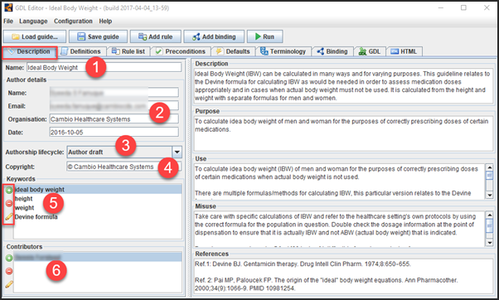Click inside the Use text area
Screen dimensions: 499x300
(x=340, y=181)
